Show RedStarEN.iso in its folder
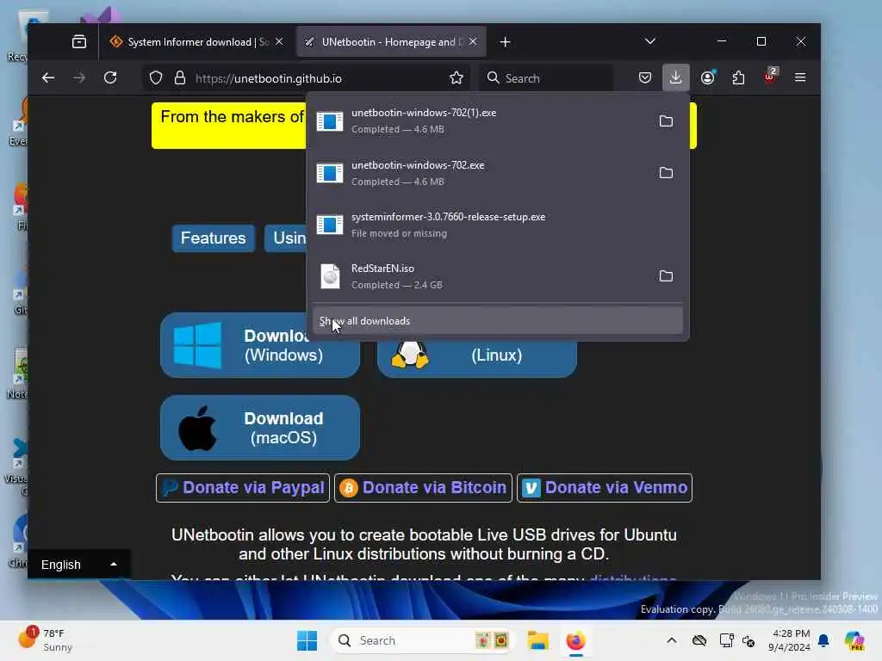The height and width of the screenshot is (661, 882). [666, 276]
